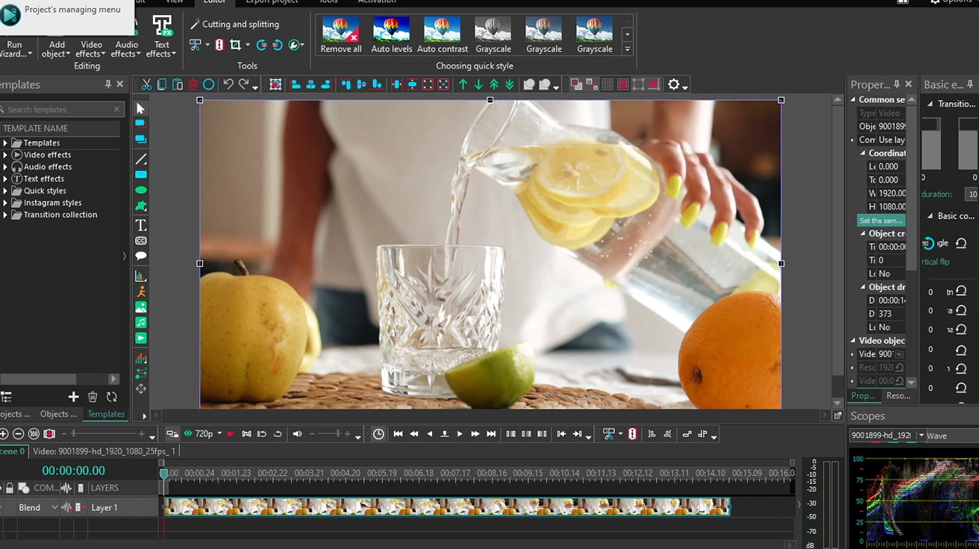Click the plus add template button
This screenshot has height=549, width=979.
(x=73, y=397)
